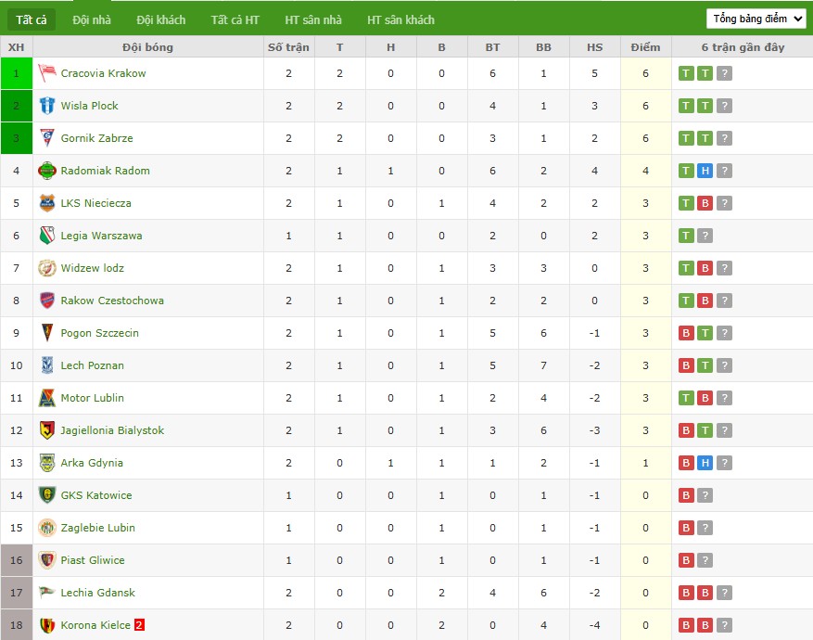Open the HT sân khách tab
Screen dimensions: 813x640
[x=400, y=19]
